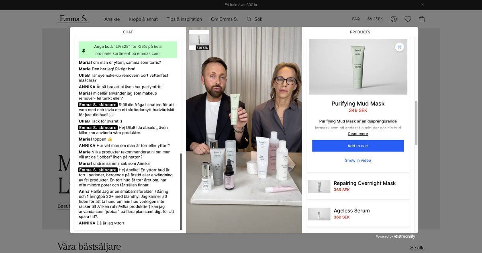Dismiss the Purifying Mud Mask card via X icon
The width and height of the screenshot is (482, 253).
click(x=399, y=47)
